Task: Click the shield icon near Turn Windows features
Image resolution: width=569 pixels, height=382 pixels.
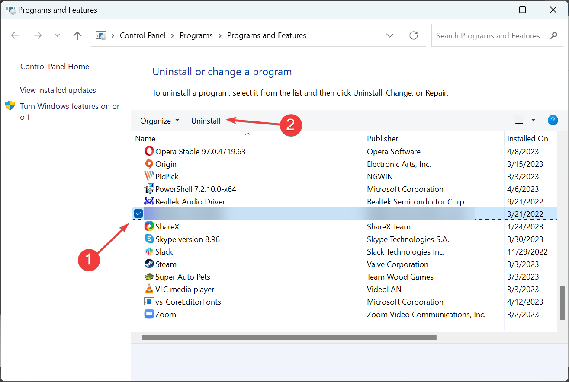Action: (10, 105)
